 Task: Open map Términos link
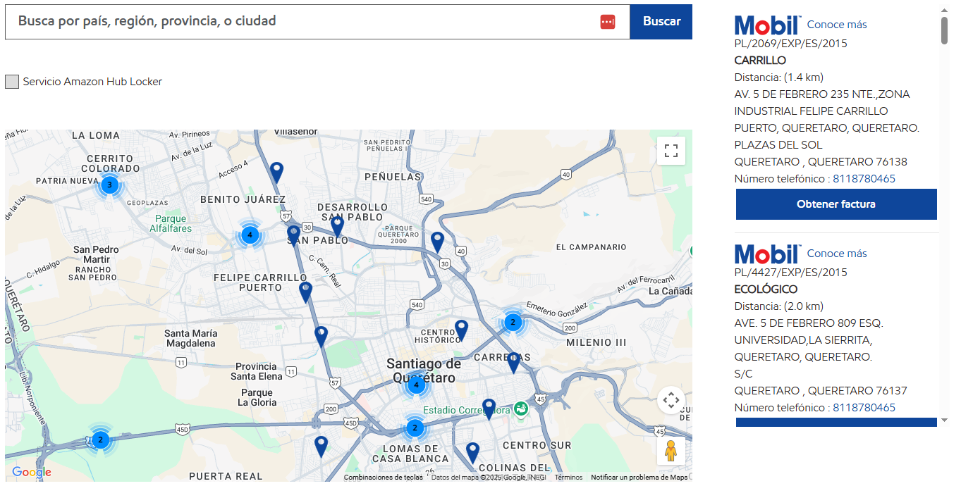point(568,478)
